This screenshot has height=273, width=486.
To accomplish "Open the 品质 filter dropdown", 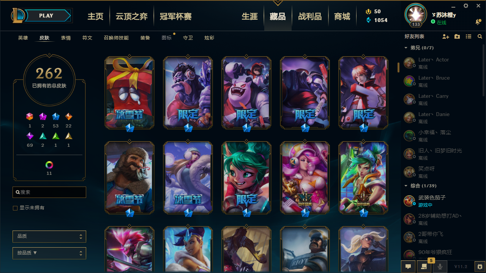I will point(49,236).
